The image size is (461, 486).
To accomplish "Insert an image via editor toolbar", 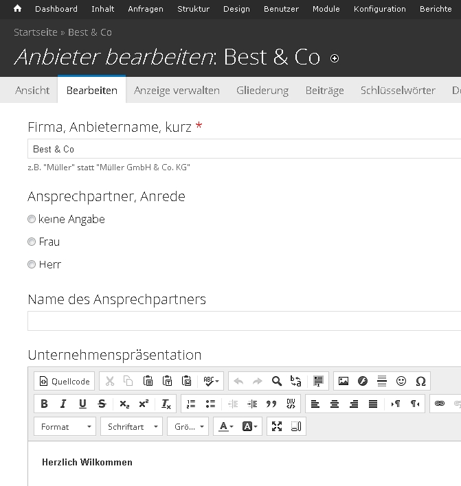I will (344, 381).
